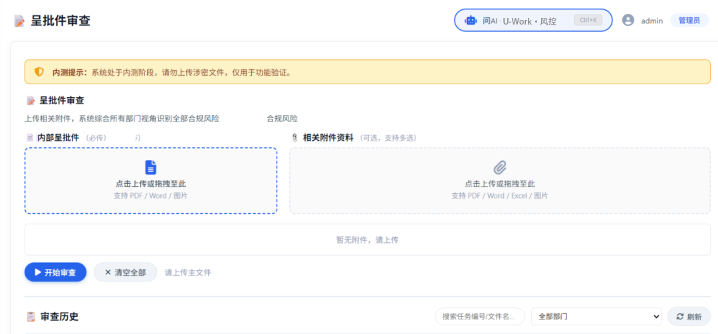Click the AI robot icon
The width and height of the screenshot is (718, 334).
470,20
